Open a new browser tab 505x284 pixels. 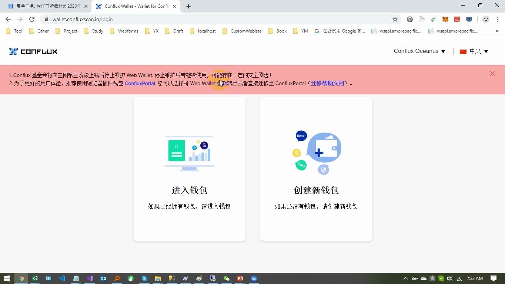pos(188,6)
